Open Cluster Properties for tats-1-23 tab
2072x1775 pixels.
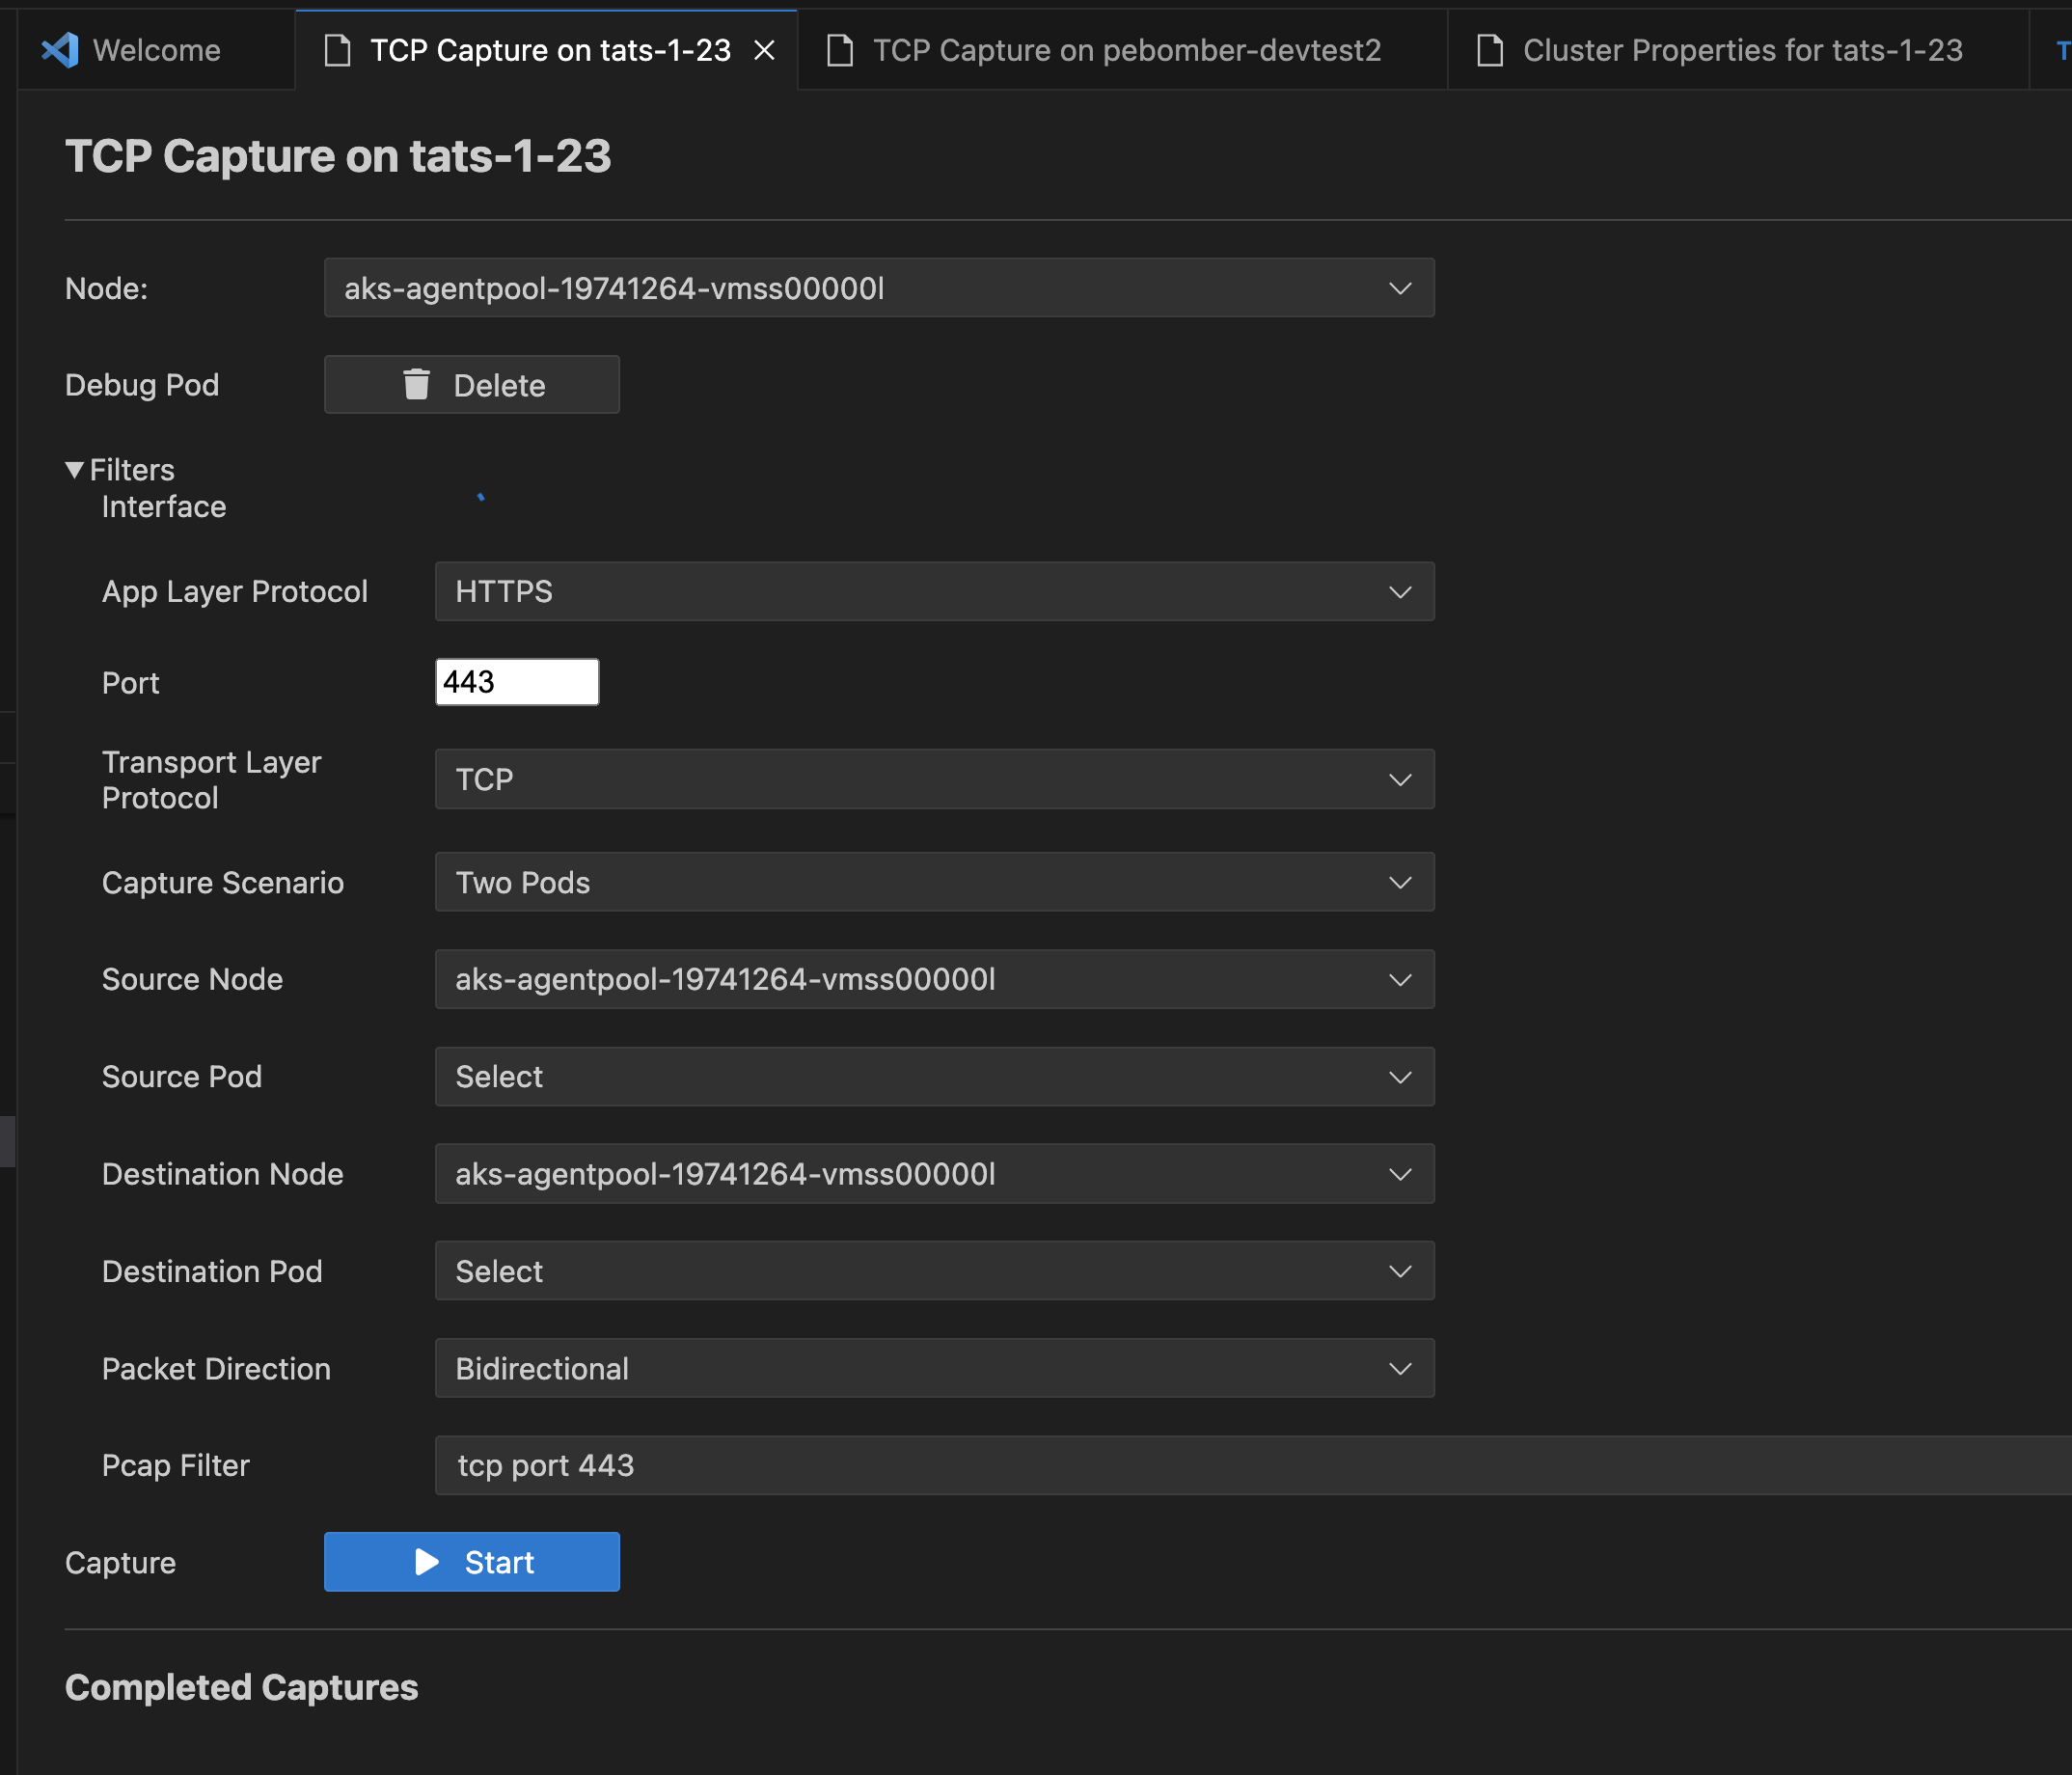[1740, 50]
